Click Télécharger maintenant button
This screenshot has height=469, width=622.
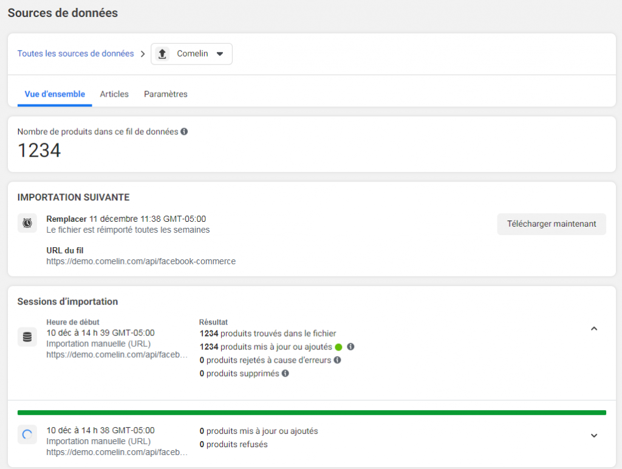(552, 224)
